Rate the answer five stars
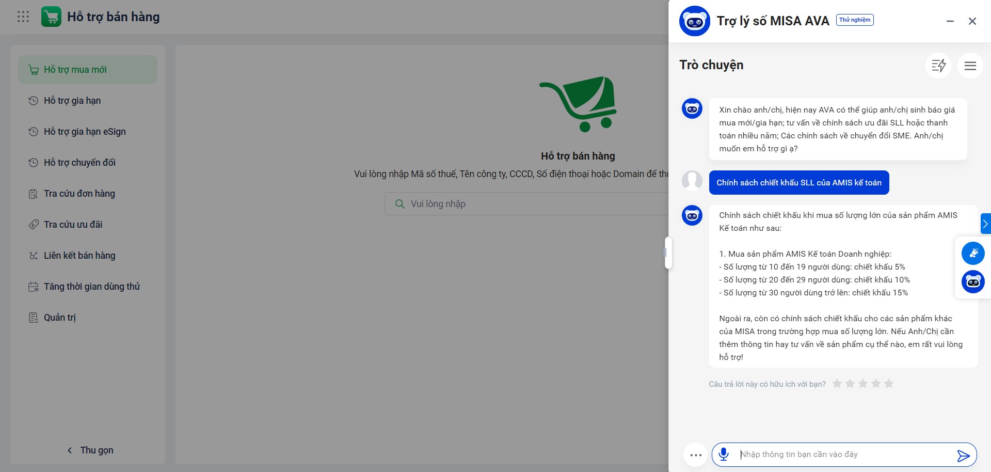This screenshot has width=991, height=472. 888,384
